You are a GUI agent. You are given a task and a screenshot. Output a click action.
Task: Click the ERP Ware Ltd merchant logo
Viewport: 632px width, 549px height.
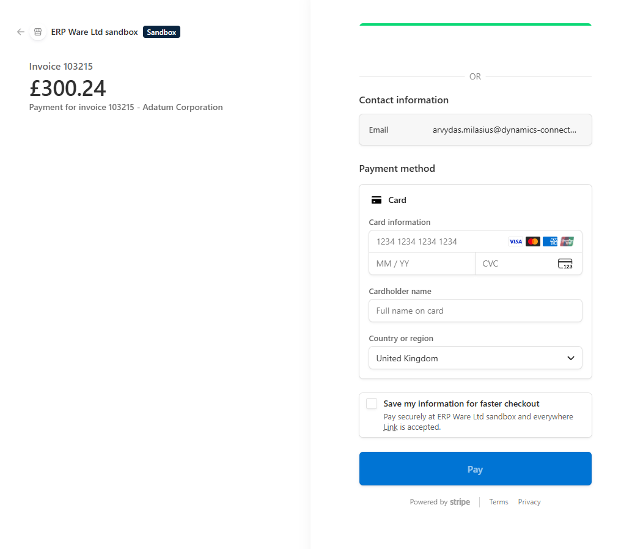tap(38, 32)
